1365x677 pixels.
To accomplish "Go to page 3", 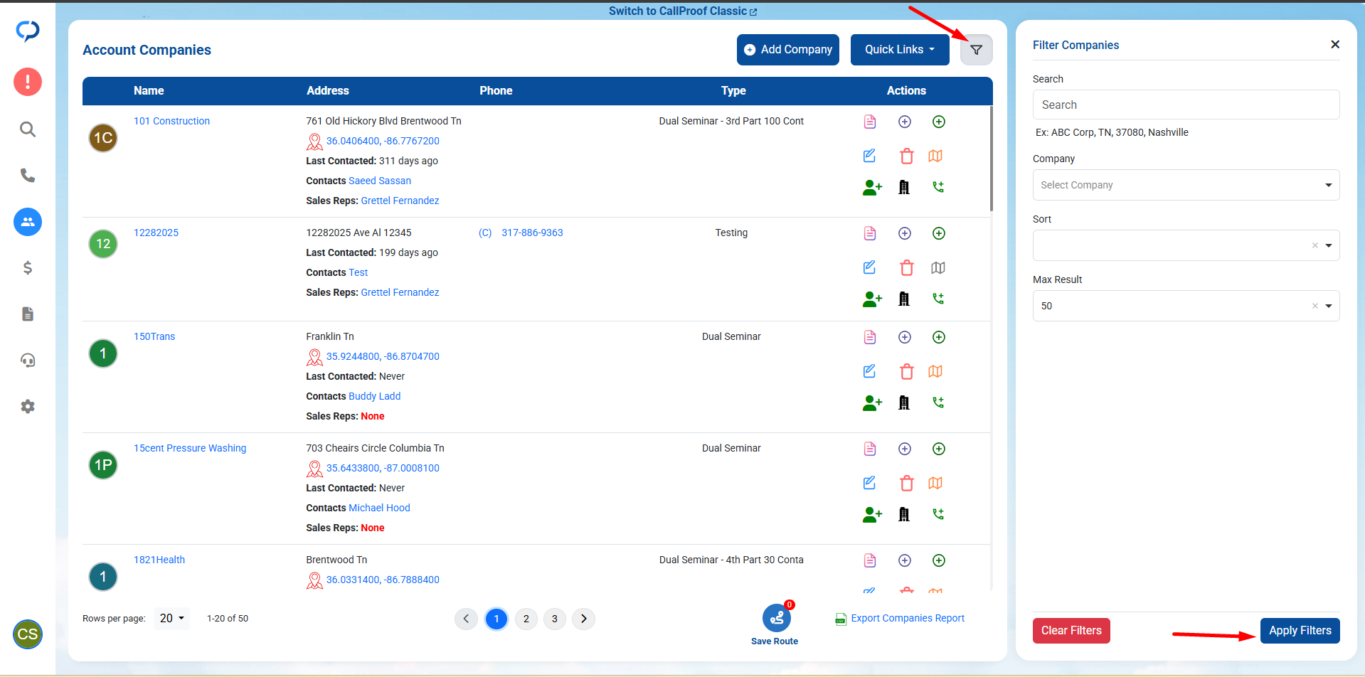I will coord(554,619).
